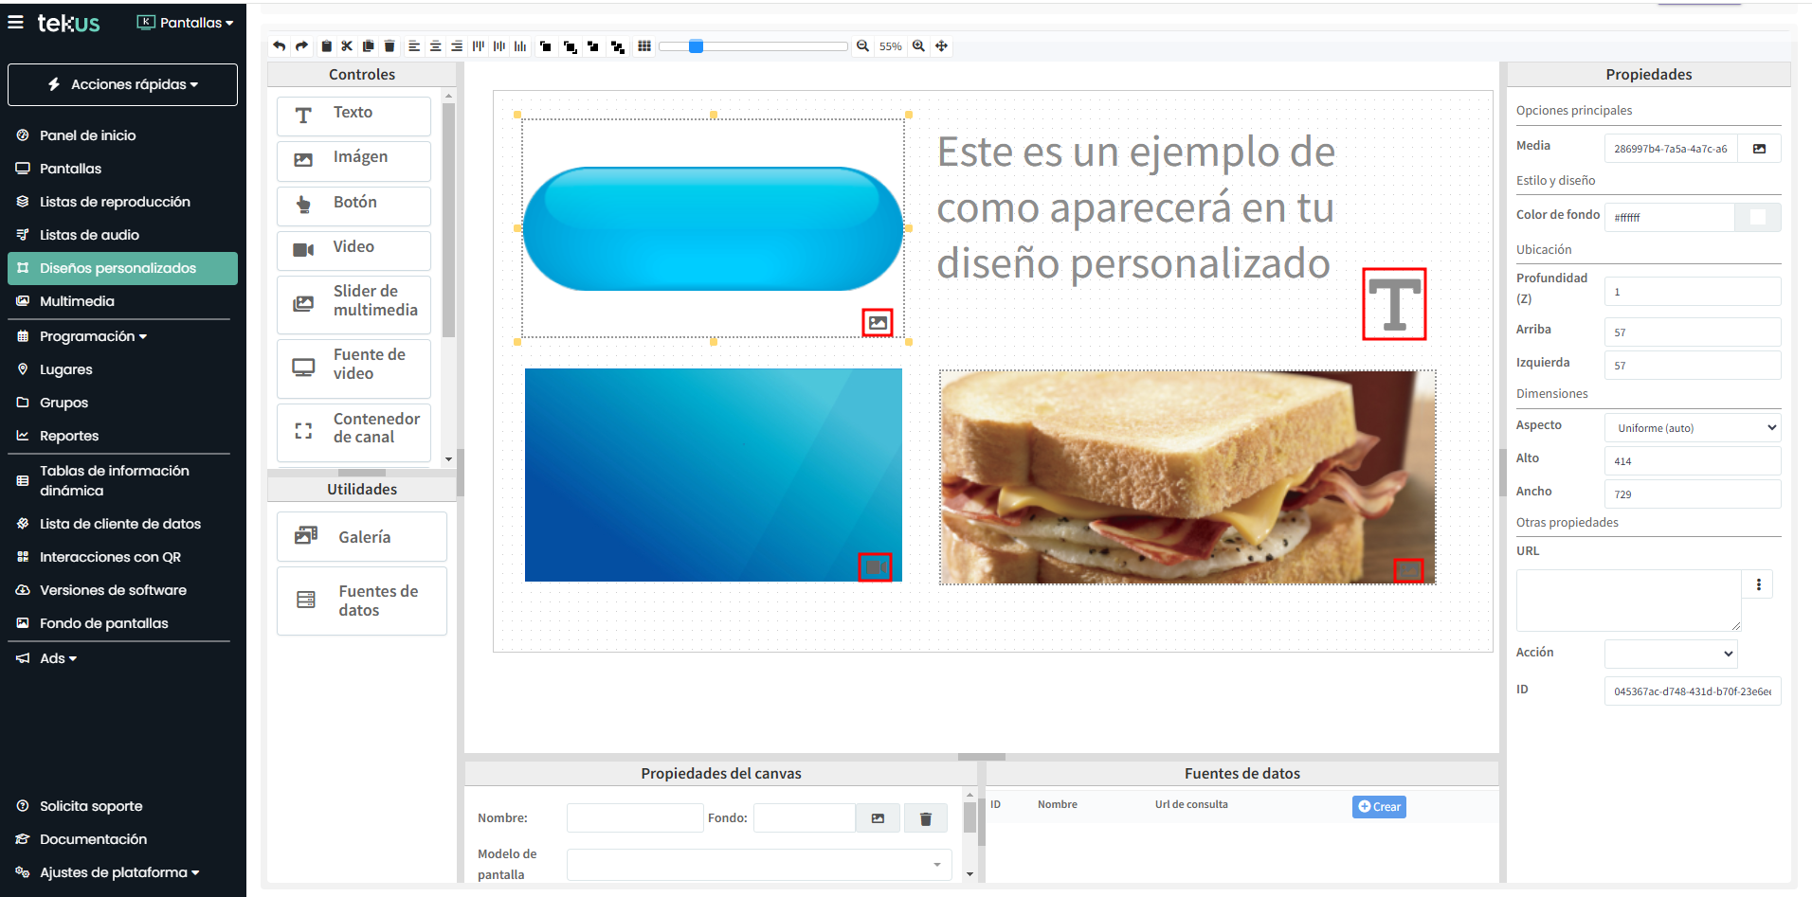Screen dimensions: 1812x897
Task: Click the scissors cut icon
Action: (x=347, y=46)
